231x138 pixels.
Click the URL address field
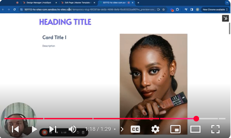coord(90,9)
